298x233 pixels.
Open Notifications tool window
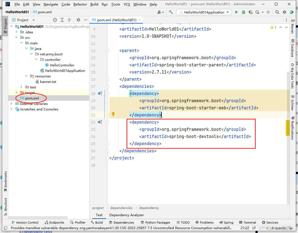pyautogui.click(x=293, y=128)
